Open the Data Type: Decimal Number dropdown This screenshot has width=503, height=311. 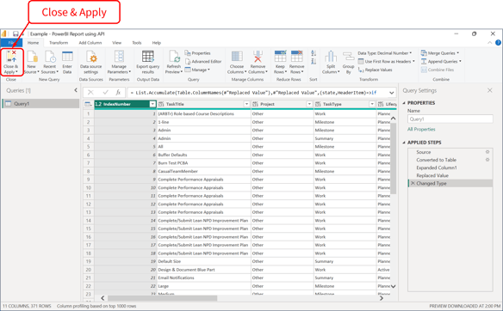point(385,53)
